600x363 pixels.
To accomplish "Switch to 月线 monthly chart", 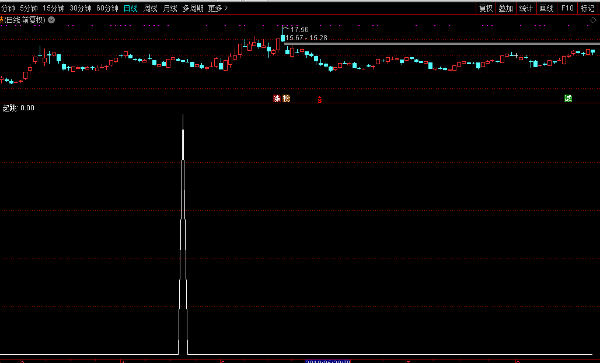I will coord(170,8).
